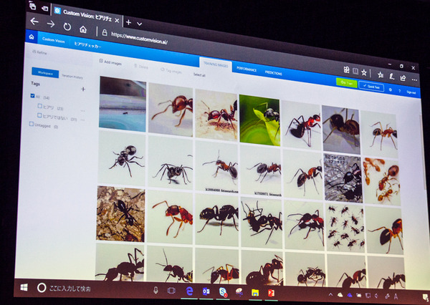This screenshot has width=430, height=305.
Task: Check the ヒアリ tag checkbox
Action: tap(40, 106)
